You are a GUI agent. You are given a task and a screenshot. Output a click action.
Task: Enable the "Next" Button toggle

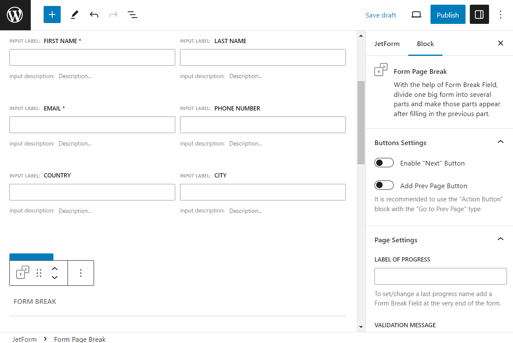[x=384, y=163]
